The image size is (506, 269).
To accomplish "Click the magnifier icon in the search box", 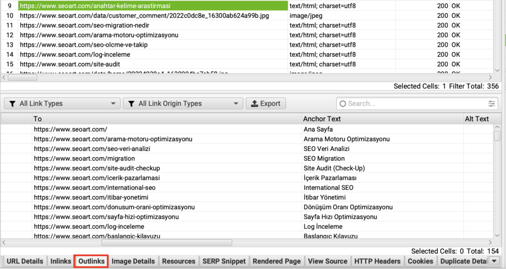I will pyautogui.click(x=342, y=104).
